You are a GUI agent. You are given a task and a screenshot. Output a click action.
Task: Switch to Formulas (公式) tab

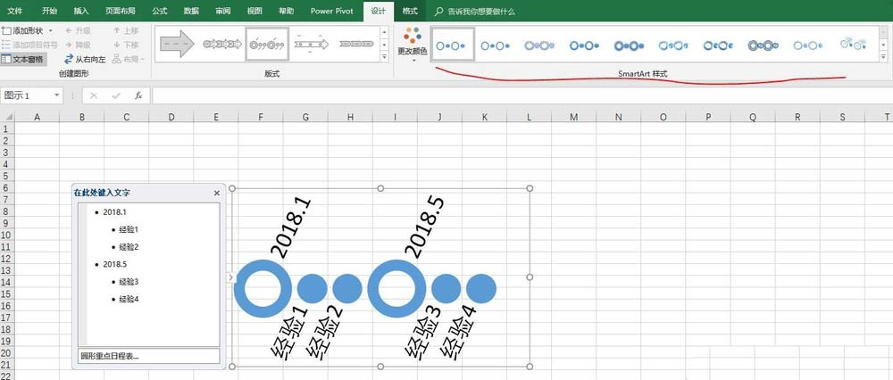coord(160,11)
